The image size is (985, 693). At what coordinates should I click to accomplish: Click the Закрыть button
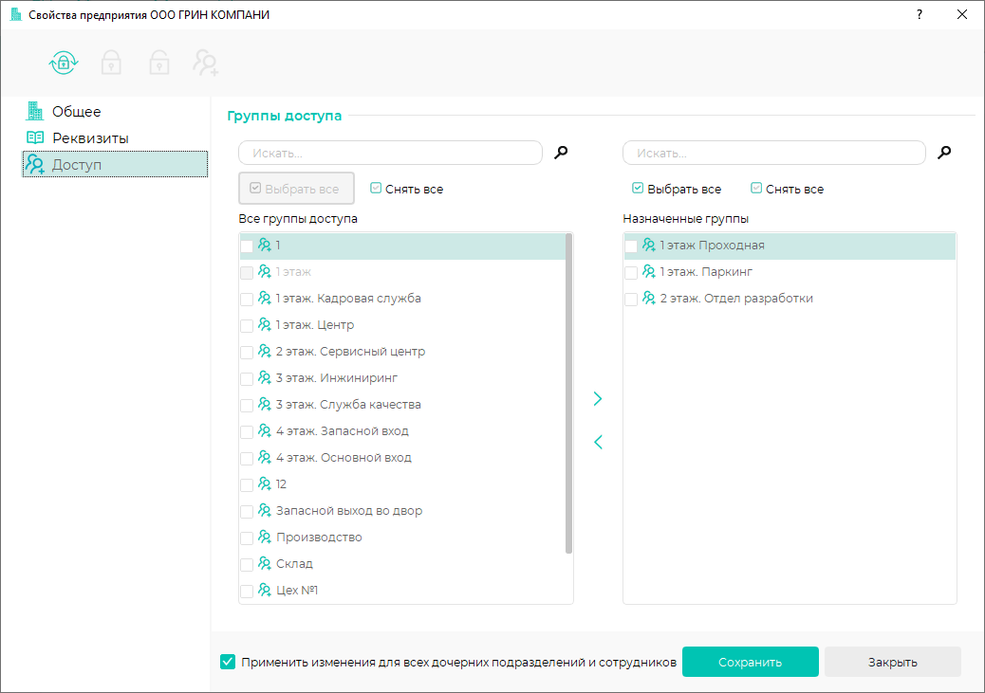[x=893, y=662]
